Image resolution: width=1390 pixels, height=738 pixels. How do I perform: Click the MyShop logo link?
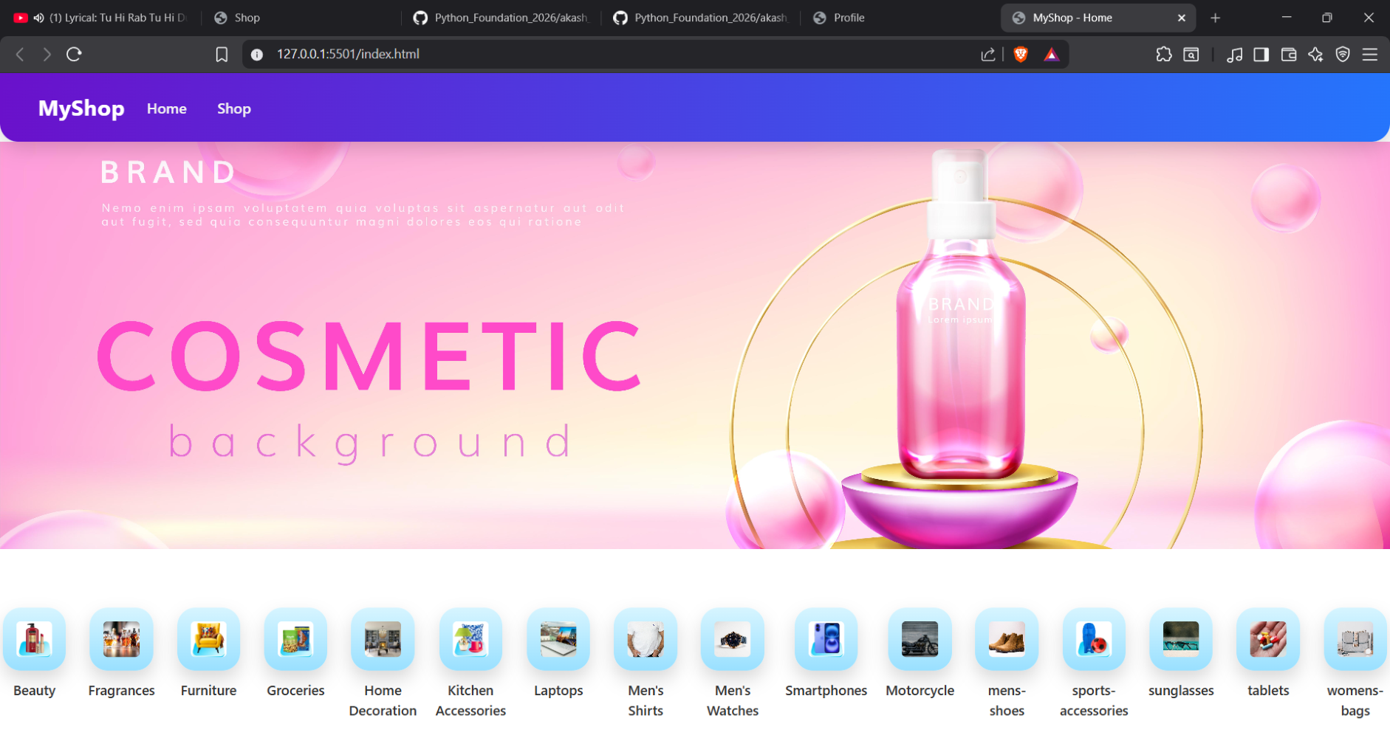point(81,108)
